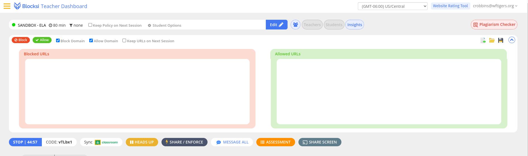Uncheck the Block Domain checkbox
Image resolution: width=528 pixels, height=156 pixels.
58,41
